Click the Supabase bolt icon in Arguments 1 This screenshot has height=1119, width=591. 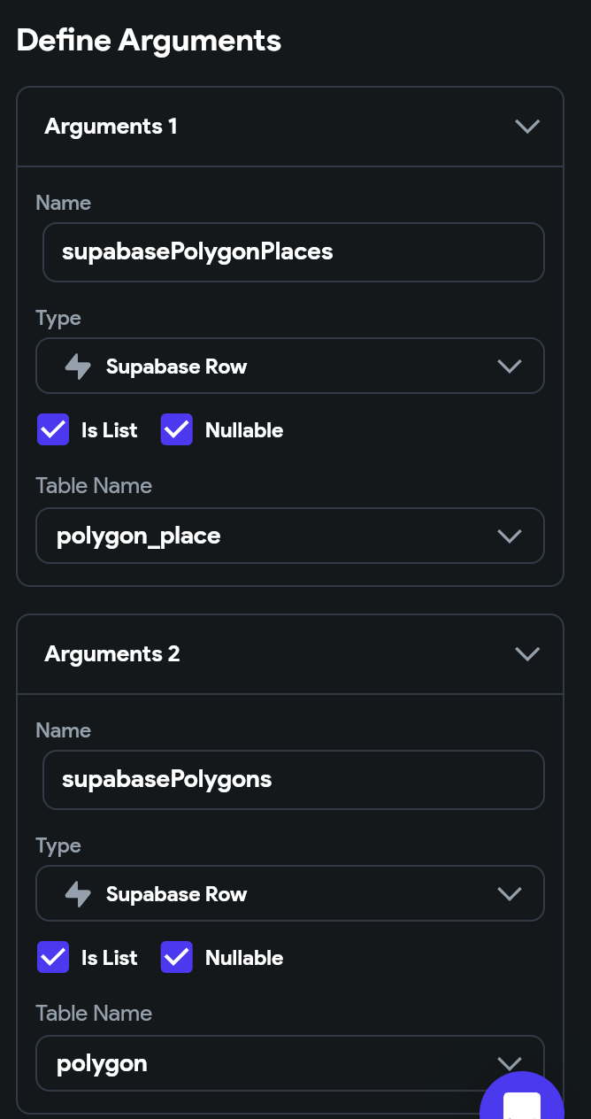(79, 367)
